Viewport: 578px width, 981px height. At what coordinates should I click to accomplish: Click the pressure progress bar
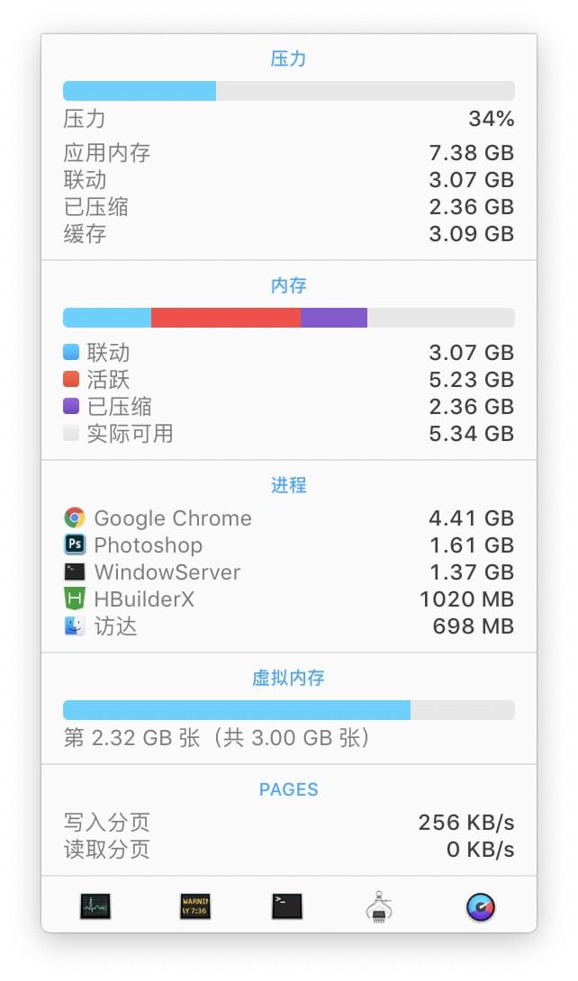coord(289,91)
